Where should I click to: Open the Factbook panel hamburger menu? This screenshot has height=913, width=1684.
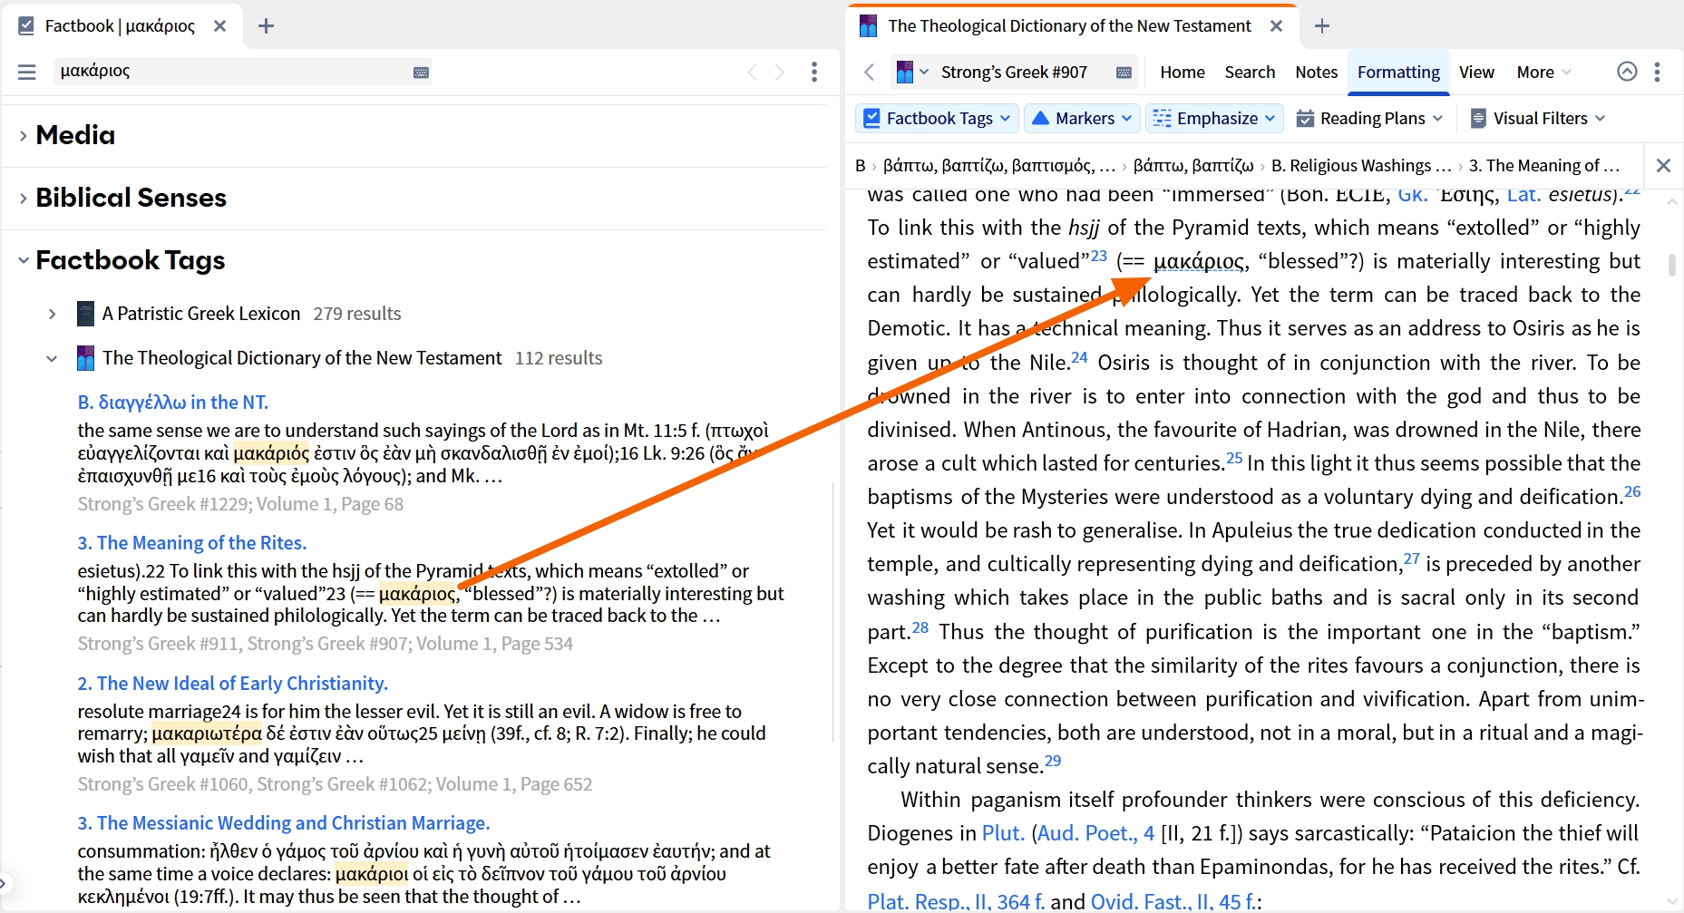point(27,72)
